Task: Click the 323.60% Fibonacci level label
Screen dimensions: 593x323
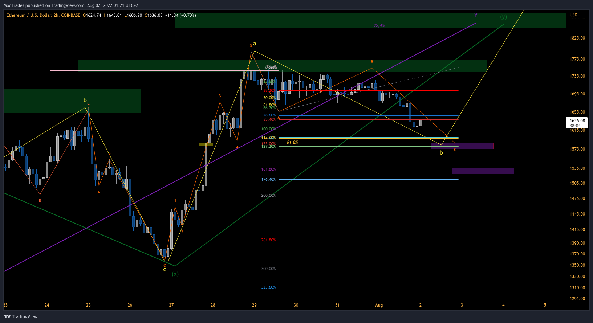Action: (268, 287)
